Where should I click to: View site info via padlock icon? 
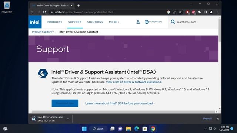pos(52,12)
